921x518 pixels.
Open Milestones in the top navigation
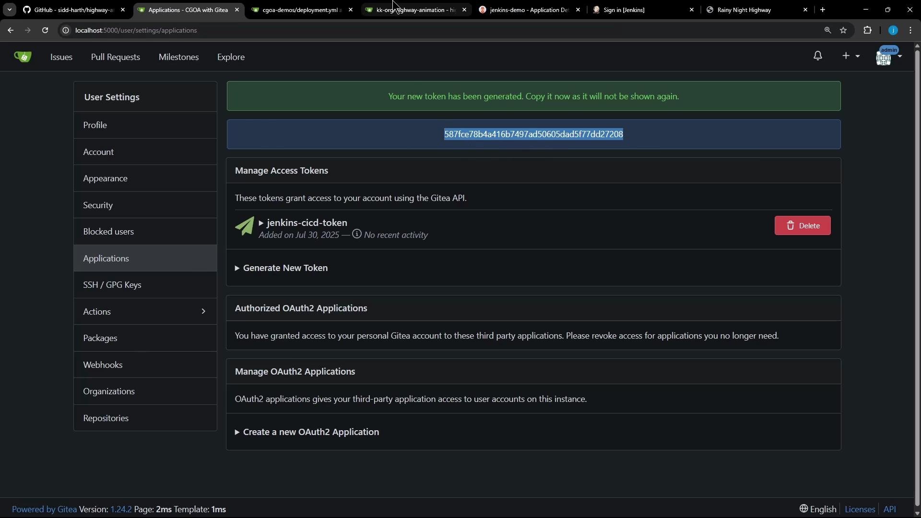click(x=178, y=57)
